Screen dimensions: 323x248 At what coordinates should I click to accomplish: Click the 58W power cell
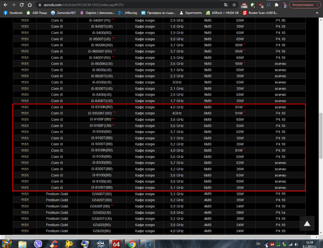click(x=240, y=212)
